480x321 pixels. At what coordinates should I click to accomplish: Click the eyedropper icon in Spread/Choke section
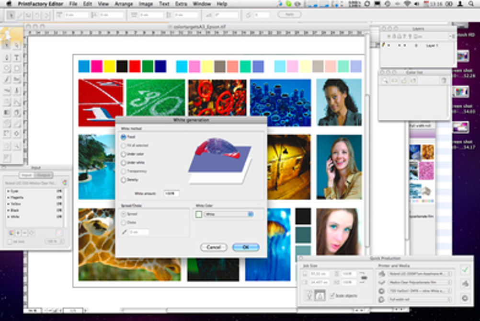[x=124, y=232]
